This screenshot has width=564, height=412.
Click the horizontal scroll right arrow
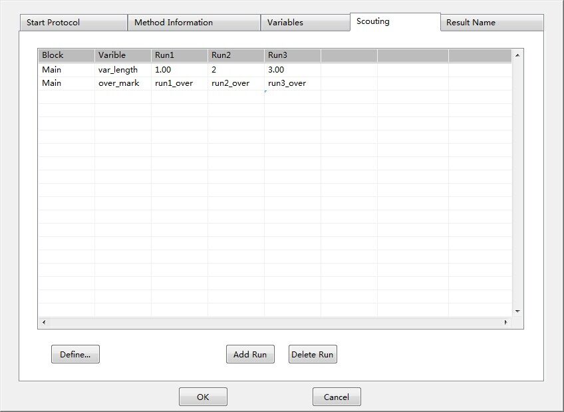pos(505,323)
